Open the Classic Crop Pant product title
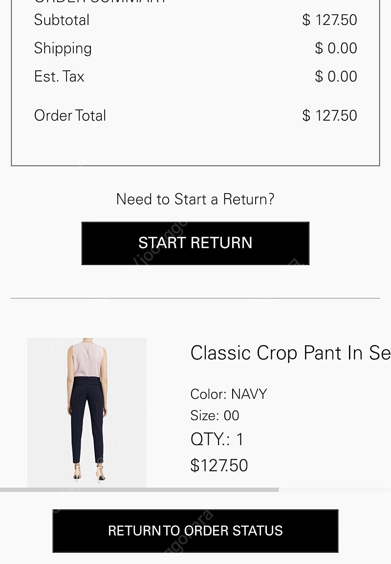The height and width of the screenshot is (564, 391). pos(290,353)
